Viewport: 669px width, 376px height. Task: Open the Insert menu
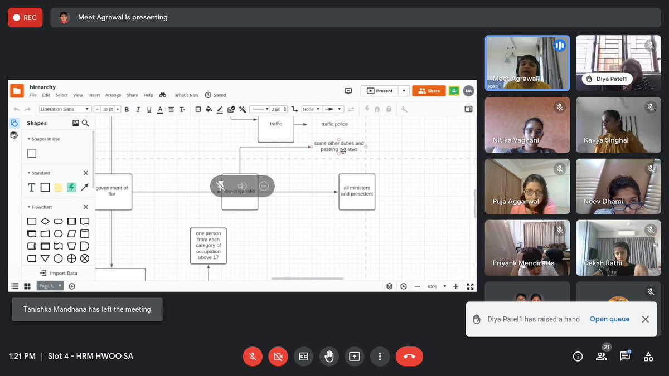pyautogui.click(x=94, y=95)
